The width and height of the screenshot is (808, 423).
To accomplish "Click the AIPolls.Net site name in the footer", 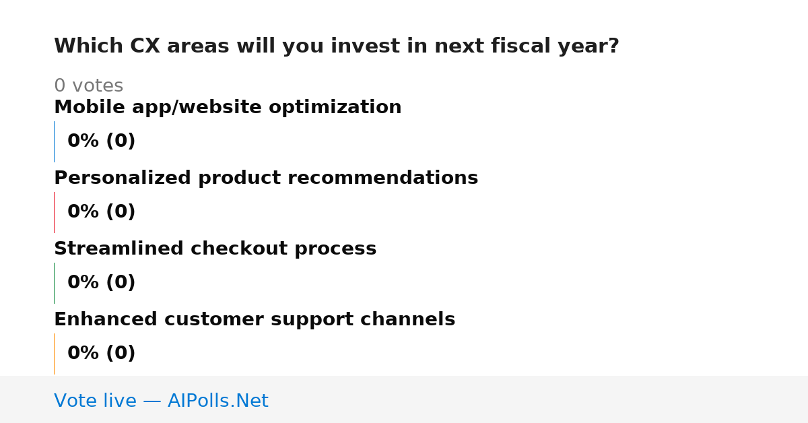I will [217, 401].
